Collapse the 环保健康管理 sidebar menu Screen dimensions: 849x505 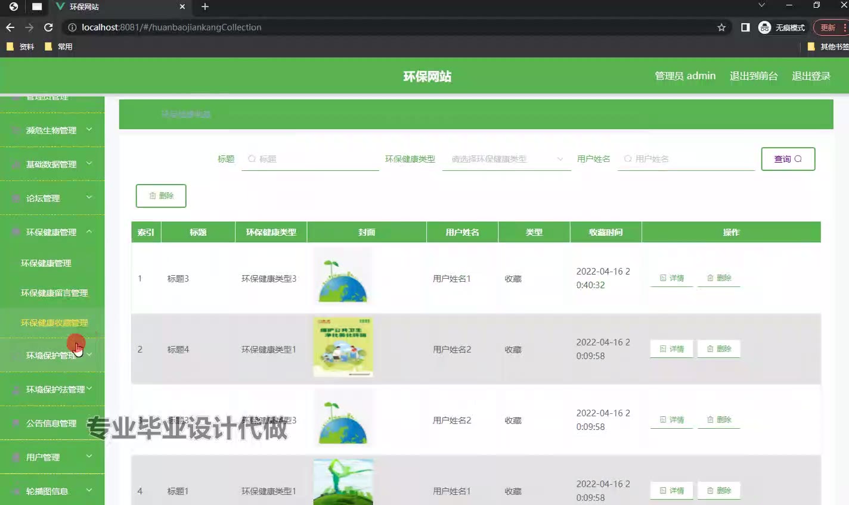pyautogui.click(x=52, y=232)
